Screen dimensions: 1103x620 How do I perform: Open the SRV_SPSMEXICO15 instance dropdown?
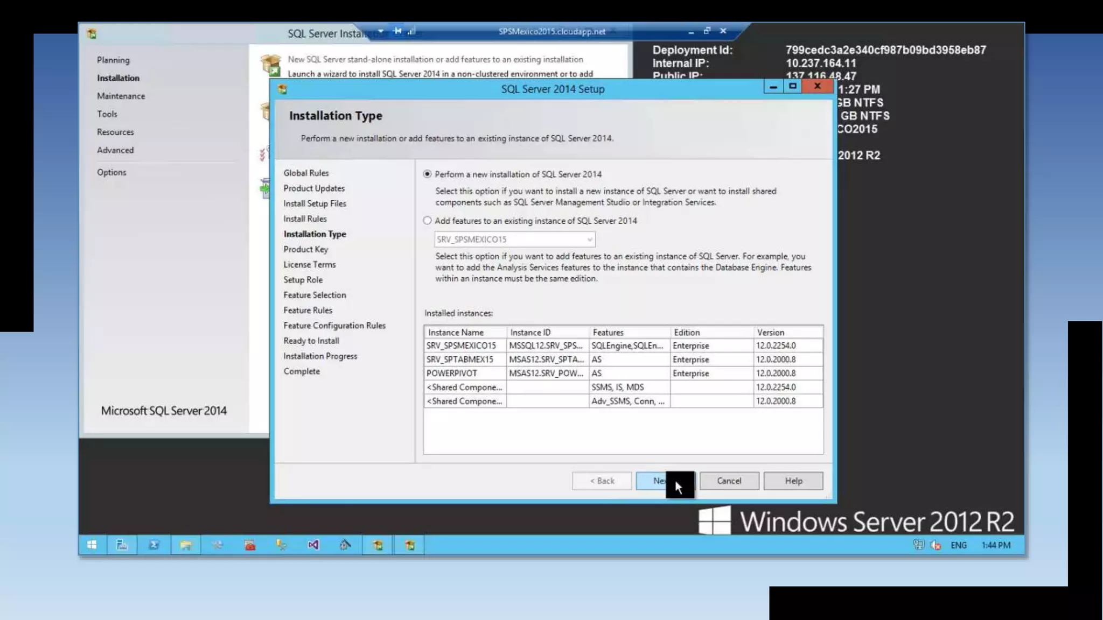coord(590,239)
